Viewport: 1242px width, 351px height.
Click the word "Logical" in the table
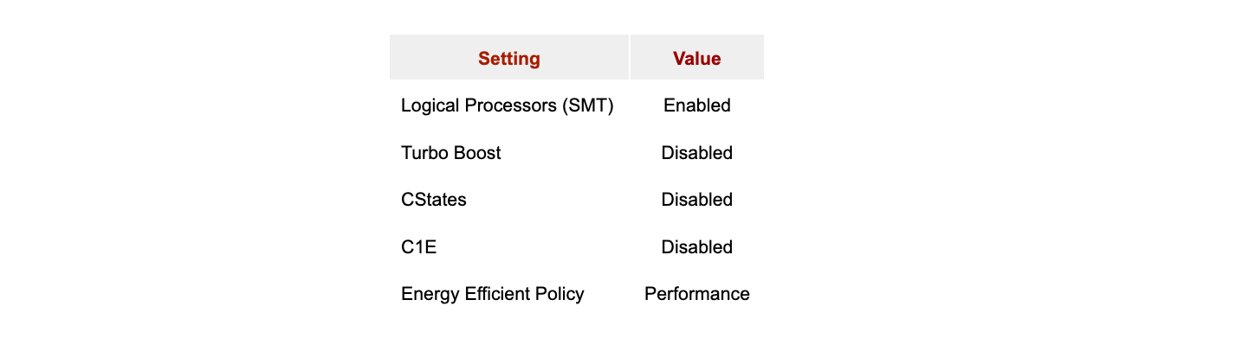(430, 105)
